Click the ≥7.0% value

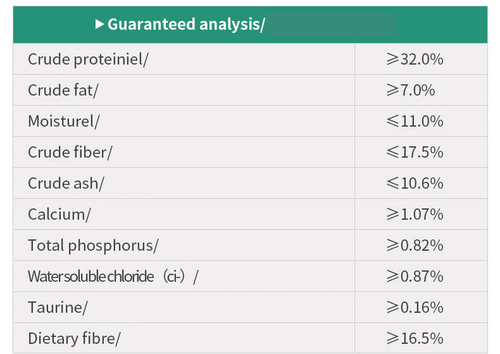click(x=411, y=91)
